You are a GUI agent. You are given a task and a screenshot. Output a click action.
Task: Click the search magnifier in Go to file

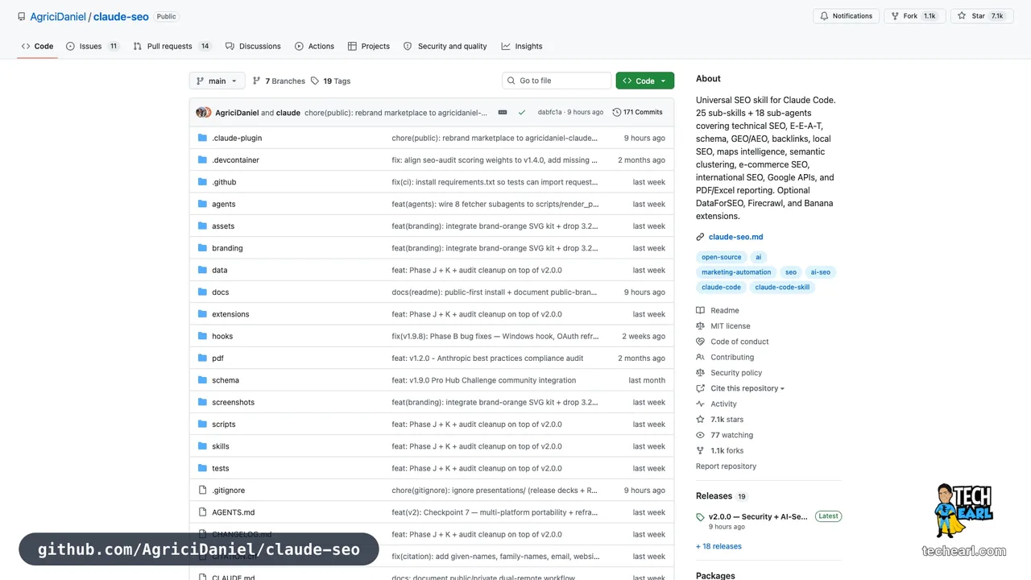511,81
